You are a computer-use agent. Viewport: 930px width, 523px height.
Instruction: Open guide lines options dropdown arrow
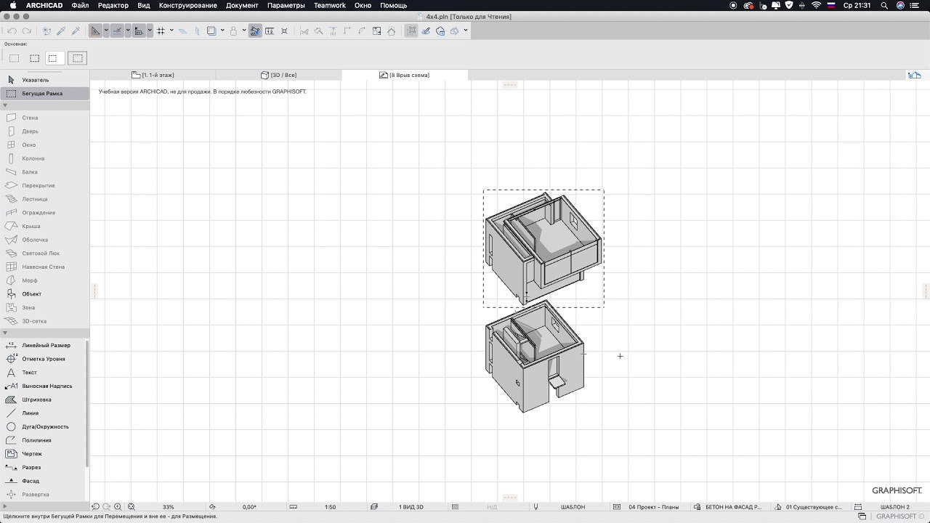(106, 31)
